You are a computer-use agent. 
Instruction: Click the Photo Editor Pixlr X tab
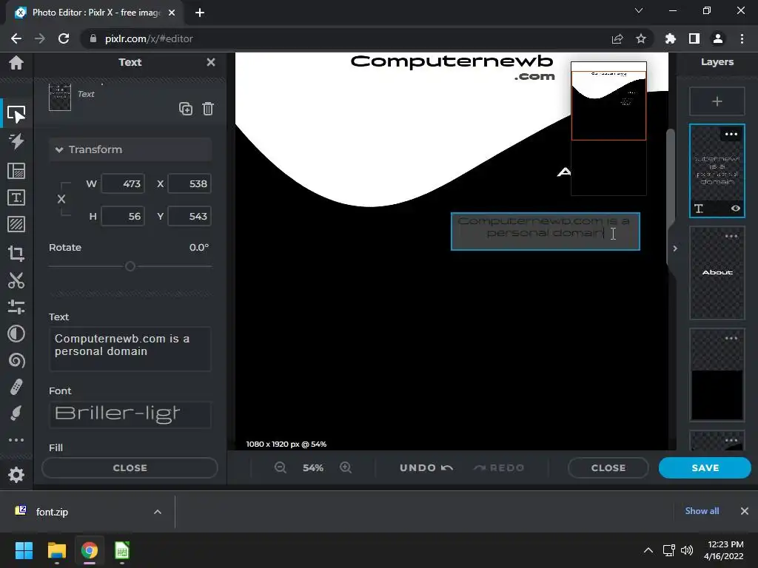95,13
